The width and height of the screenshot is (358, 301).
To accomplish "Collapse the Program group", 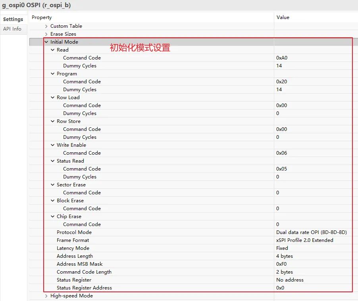I will click(53, 74).
